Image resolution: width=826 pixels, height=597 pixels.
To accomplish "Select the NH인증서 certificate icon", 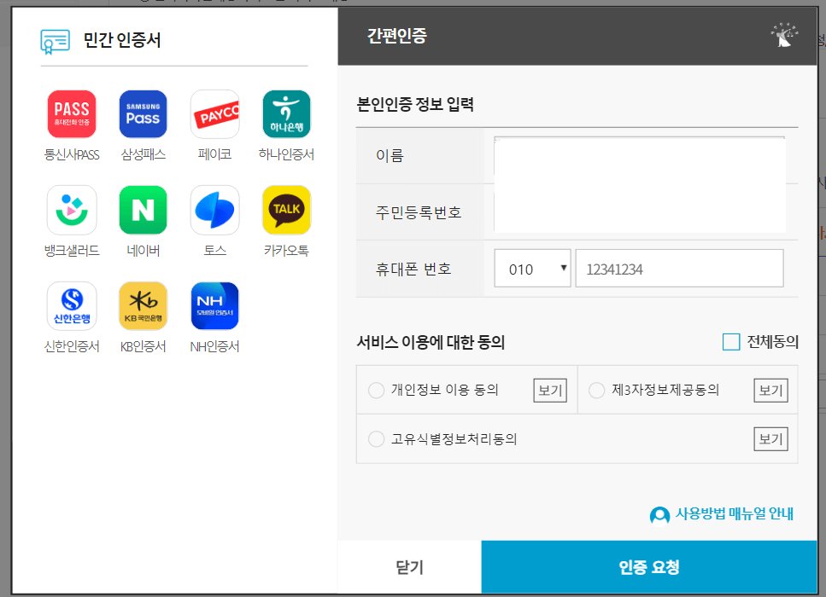I will [215, 305].
